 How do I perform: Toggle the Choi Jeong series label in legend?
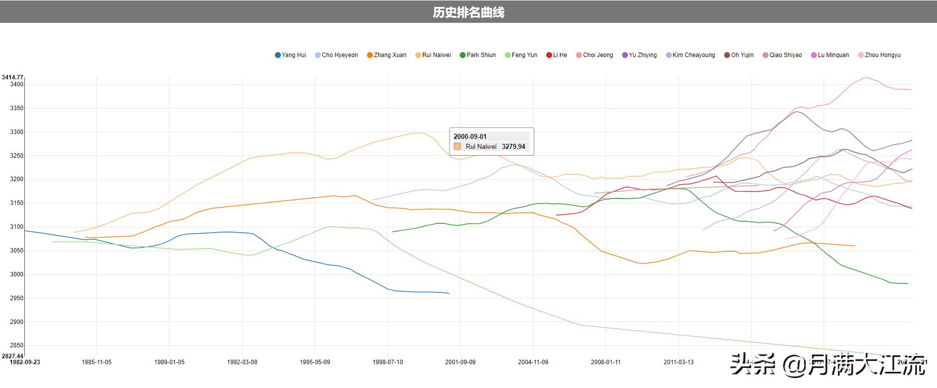coord(598,55)
